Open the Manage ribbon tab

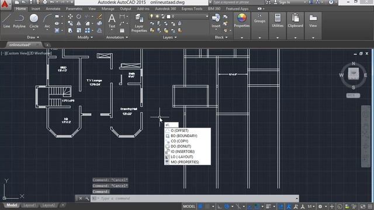108,9
